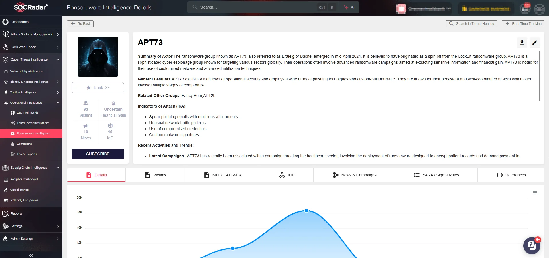
Task: Expand the Dark Web Radar chevron
Action: pyautogui.click(x=58, y=47)
